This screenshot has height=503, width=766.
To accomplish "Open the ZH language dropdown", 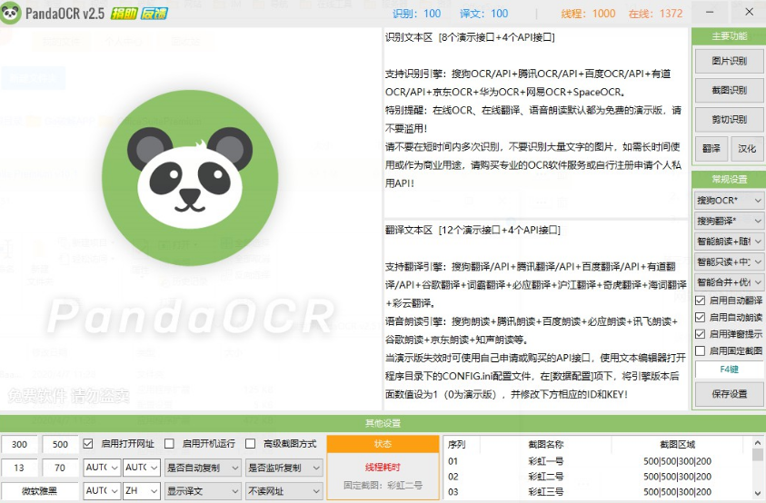I will pos(141,491).
